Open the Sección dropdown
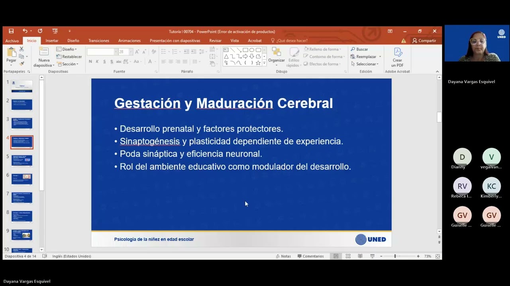Screen dimensions: 510x286 click(67, 64)
